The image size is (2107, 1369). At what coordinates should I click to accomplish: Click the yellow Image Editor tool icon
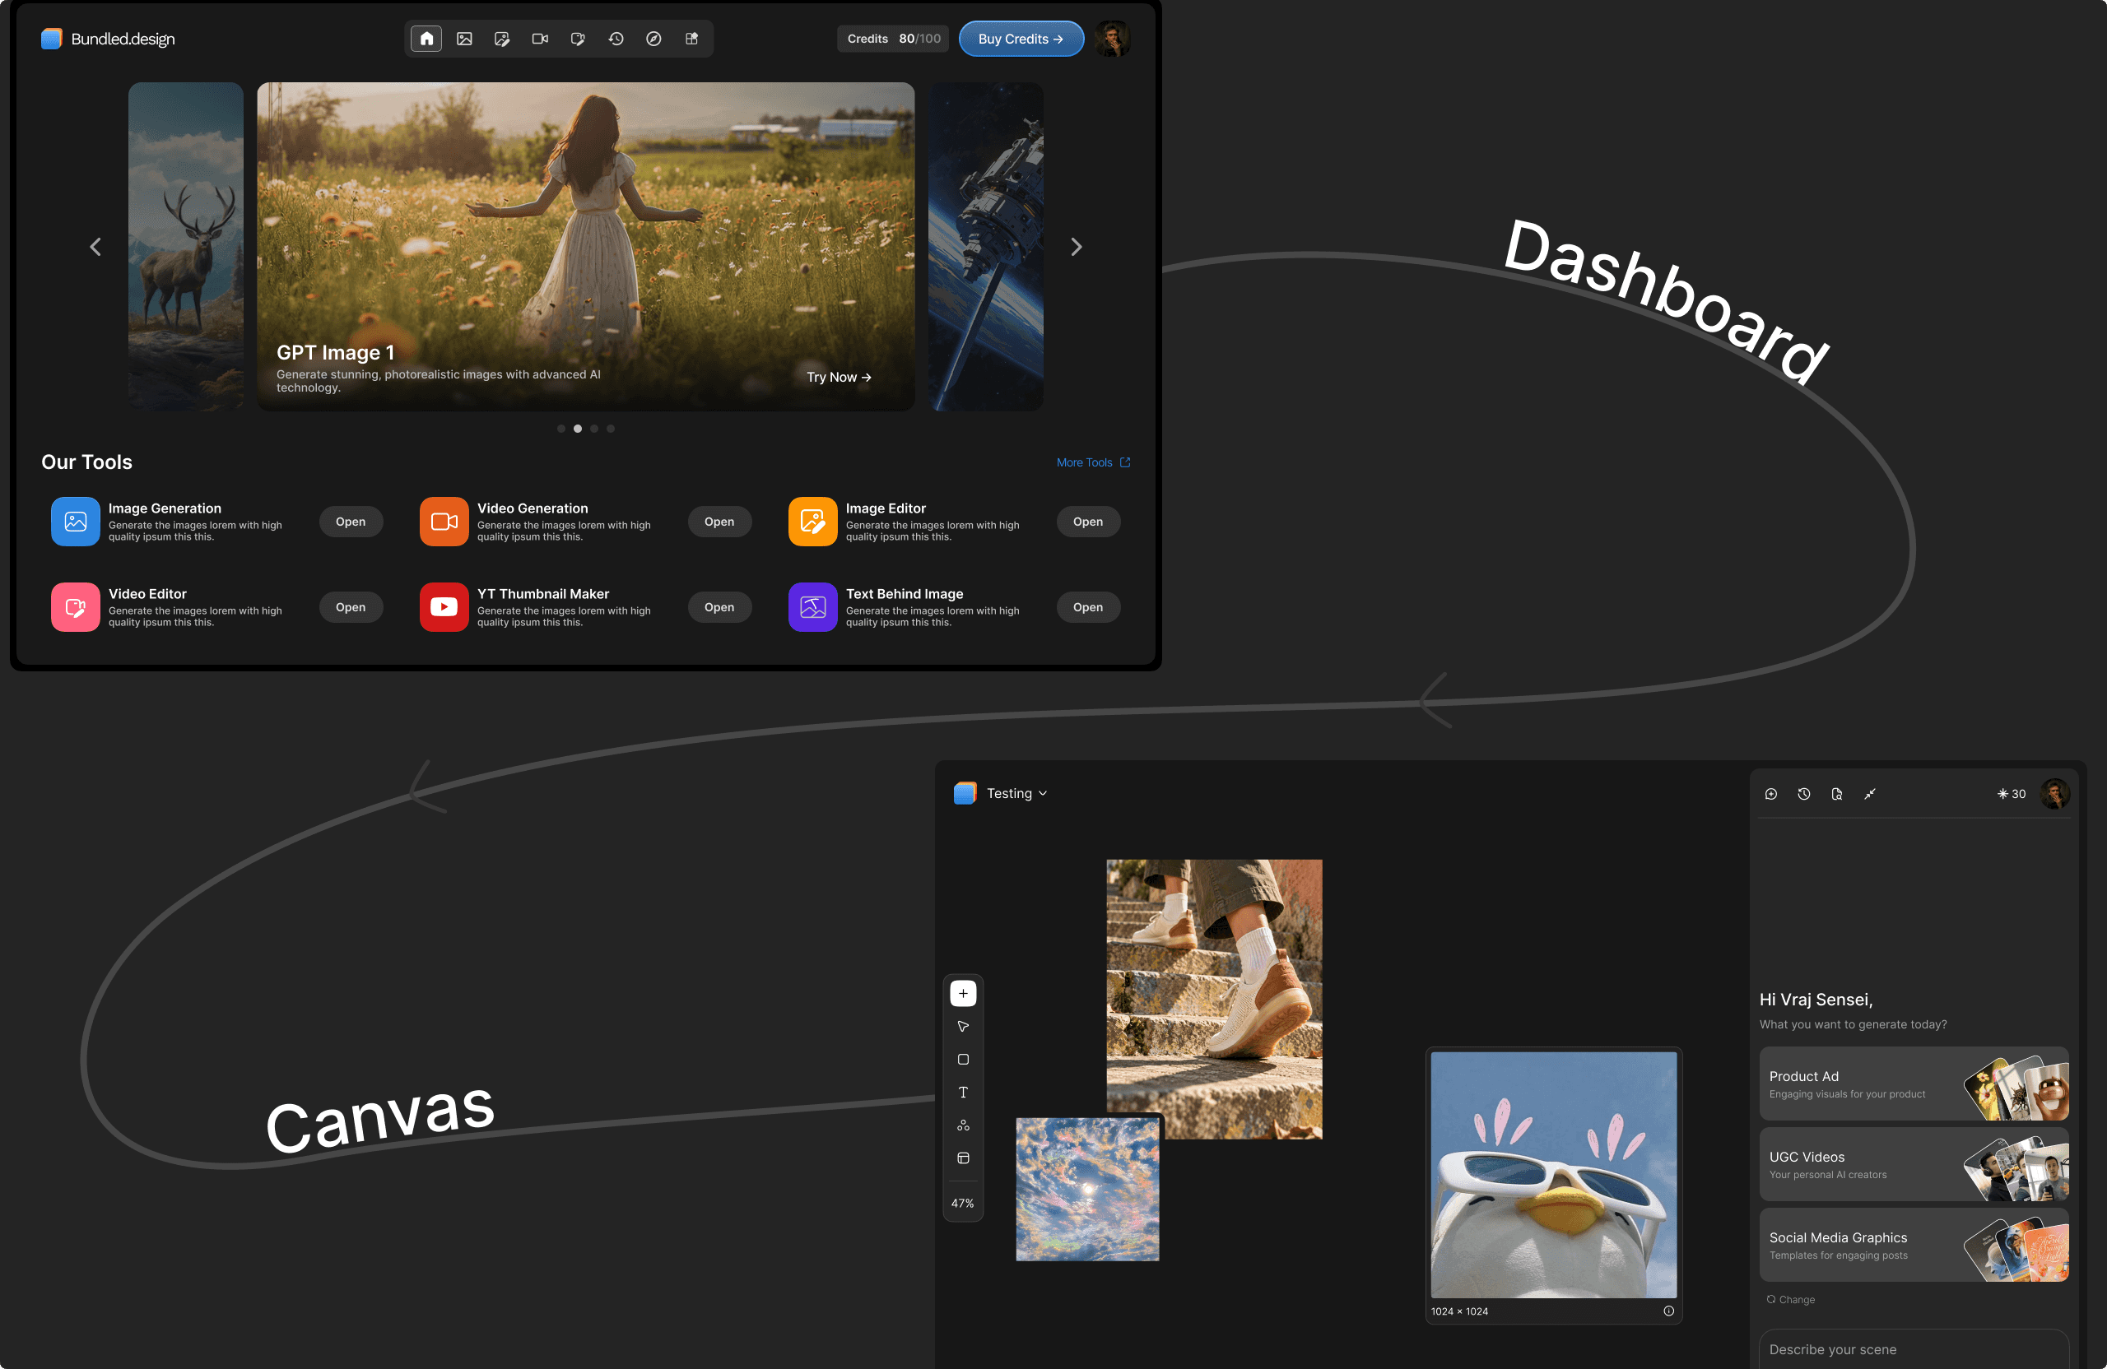(x=812, y=522)
